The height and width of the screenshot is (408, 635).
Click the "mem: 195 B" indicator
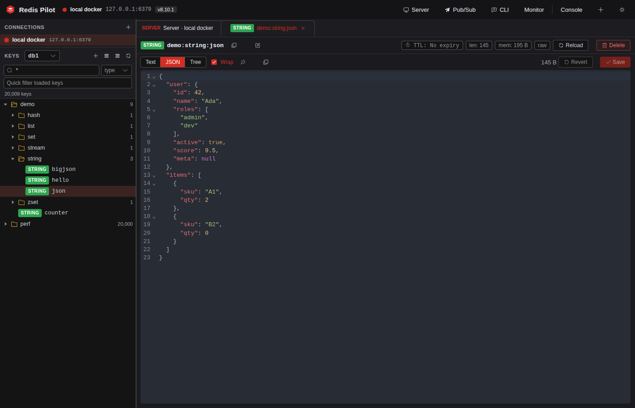[513, 45]
